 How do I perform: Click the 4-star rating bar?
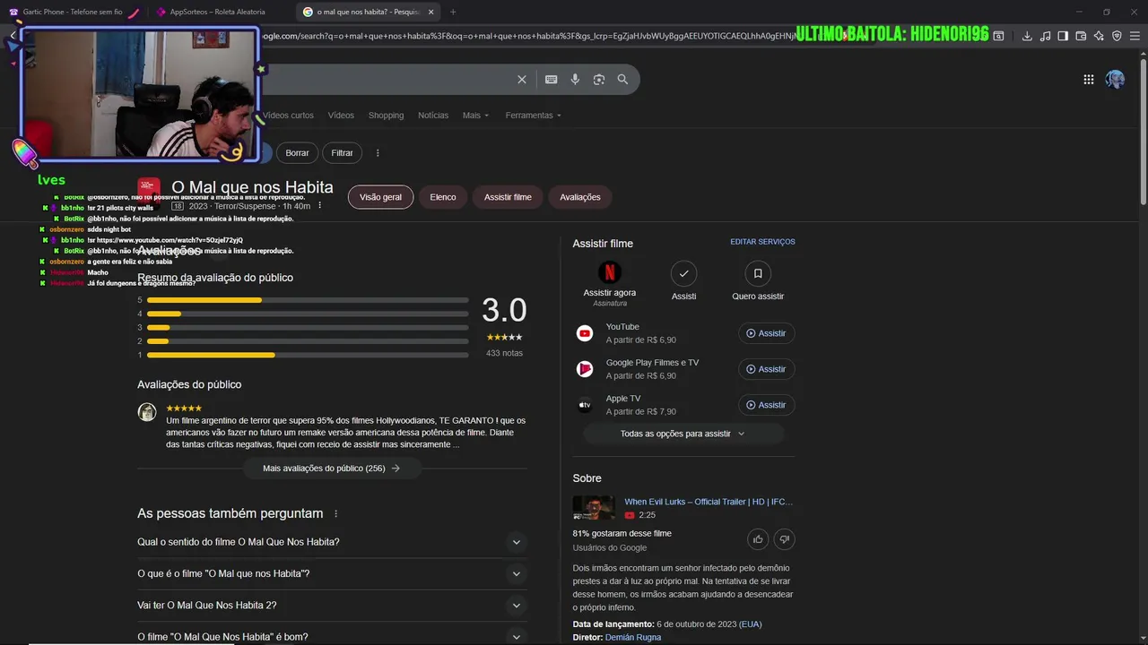point(308,314)
